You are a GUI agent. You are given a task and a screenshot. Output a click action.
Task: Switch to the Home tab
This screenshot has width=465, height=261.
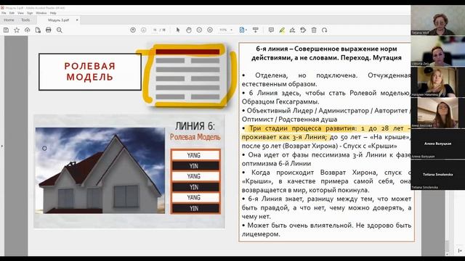pos(9,20)
